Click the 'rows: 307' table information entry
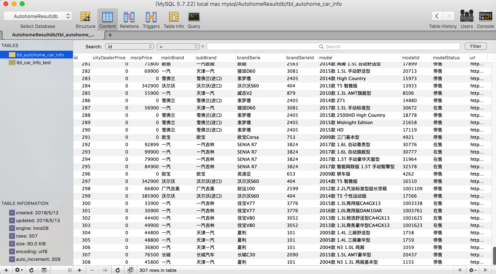 pyautogui.click(x=27, y=236)
